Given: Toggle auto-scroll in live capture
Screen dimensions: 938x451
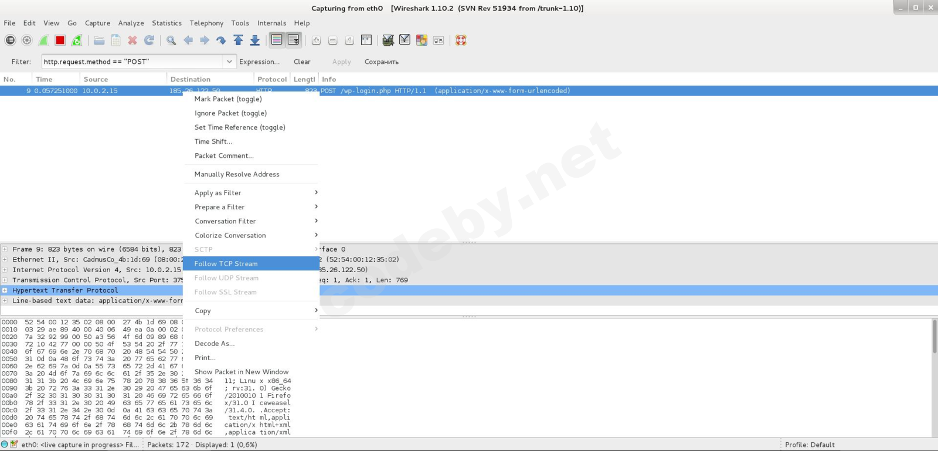Looking at the screenshot, I should (x=293, y=40).
